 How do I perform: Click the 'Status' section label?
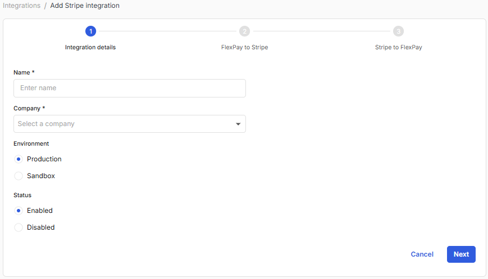[x=22, y=195]
